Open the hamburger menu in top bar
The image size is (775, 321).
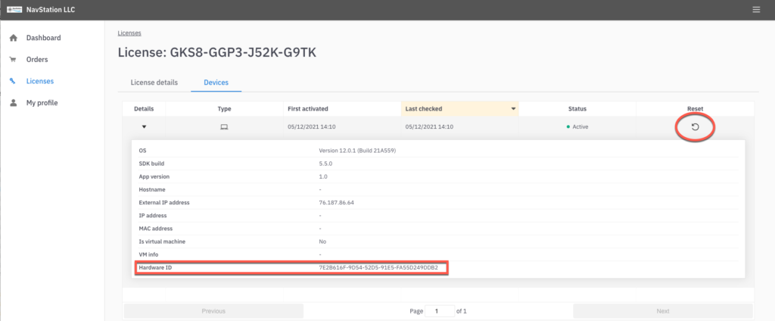[756, 9]
